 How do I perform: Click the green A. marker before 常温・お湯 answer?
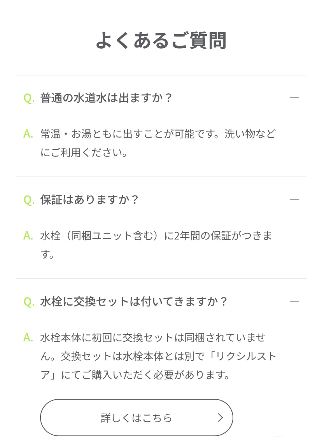point(28,134)
